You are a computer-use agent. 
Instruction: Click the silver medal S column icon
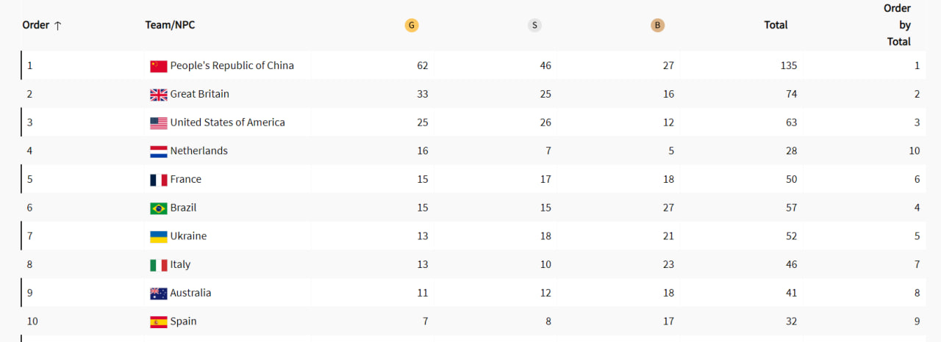[534, 25]
